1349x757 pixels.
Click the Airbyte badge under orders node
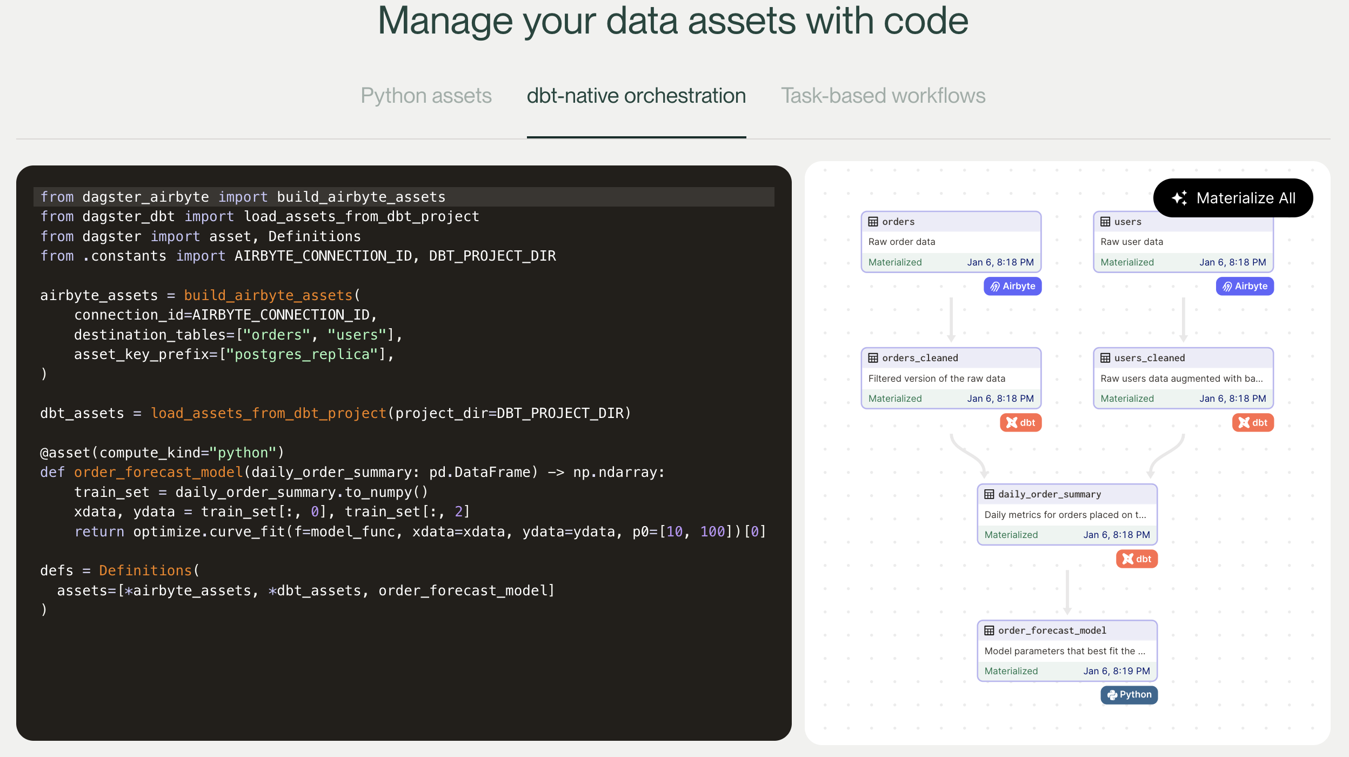coord(1012,286)
